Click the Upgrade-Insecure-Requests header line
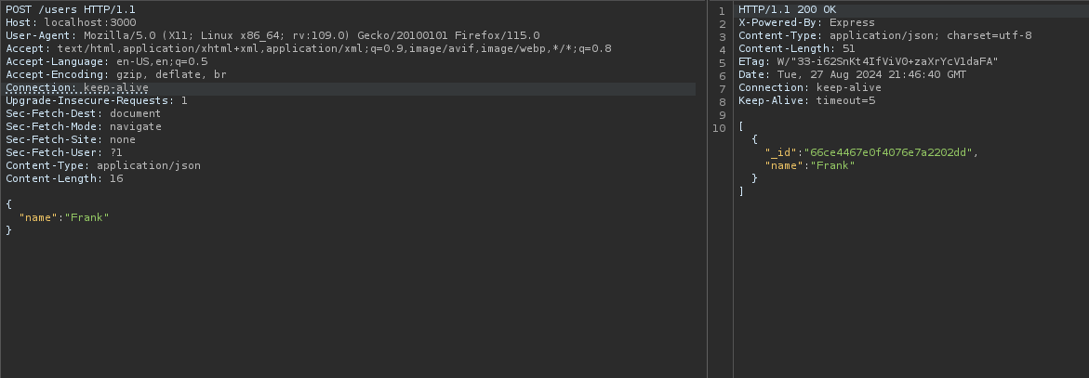This screenshot has height=378, width=1089. [96, 100]
